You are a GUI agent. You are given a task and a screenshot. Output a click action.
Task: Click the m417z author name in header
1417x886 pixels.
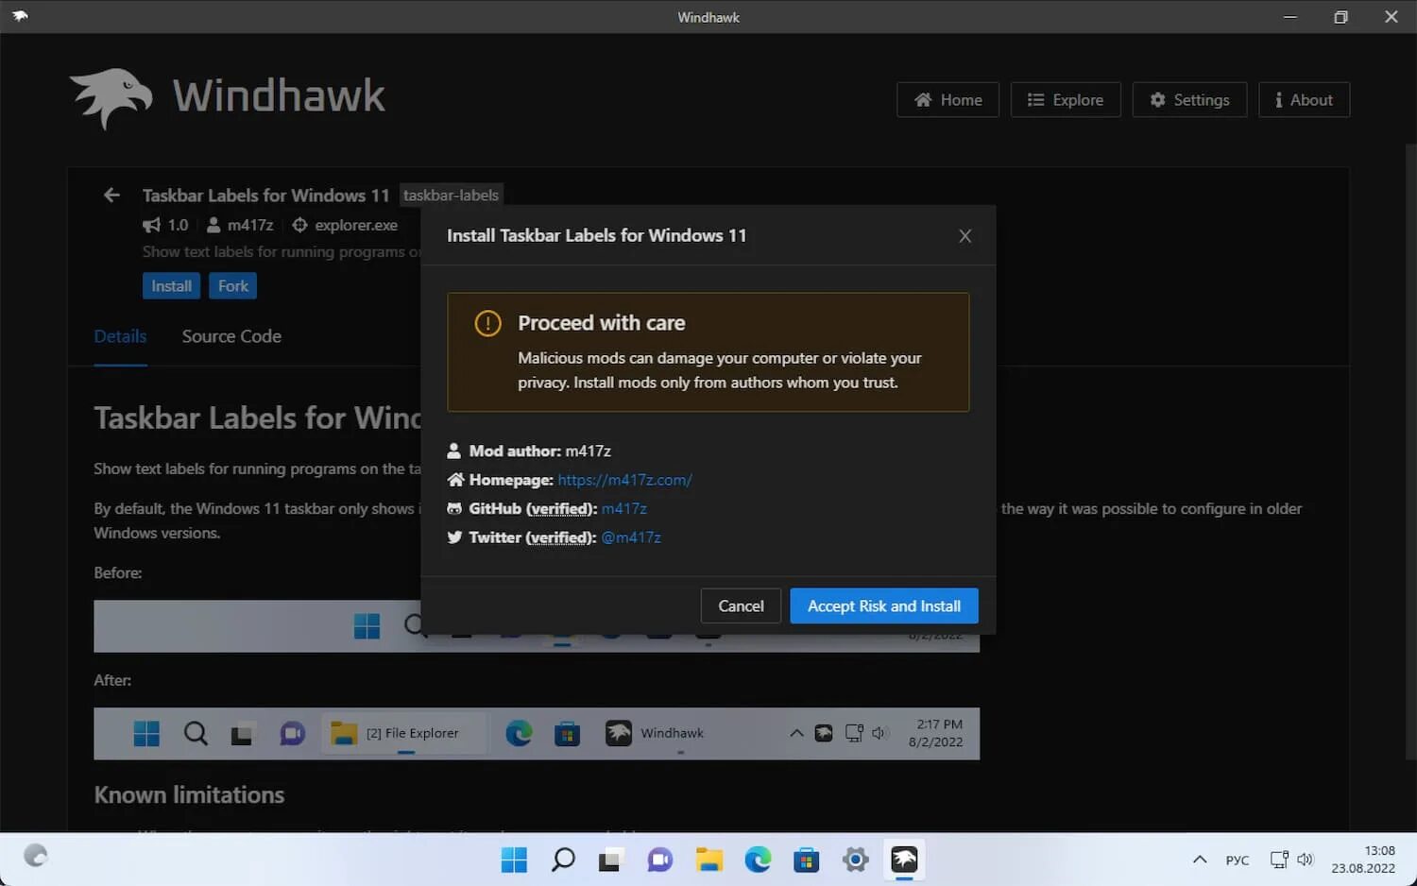(x=250, y=225)
